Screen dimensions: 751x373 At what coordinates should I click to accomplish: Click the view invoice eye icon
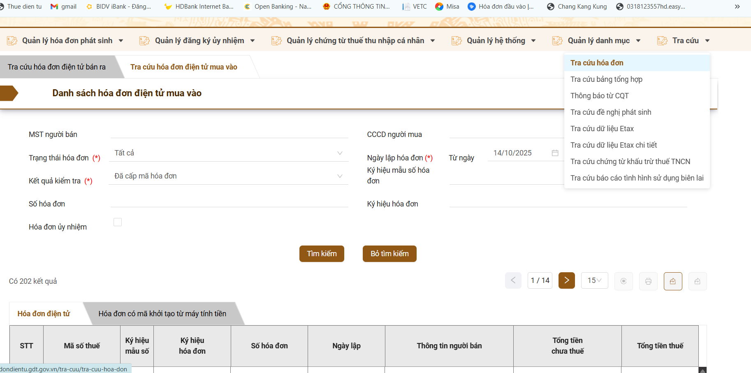[x=624, y=281]
